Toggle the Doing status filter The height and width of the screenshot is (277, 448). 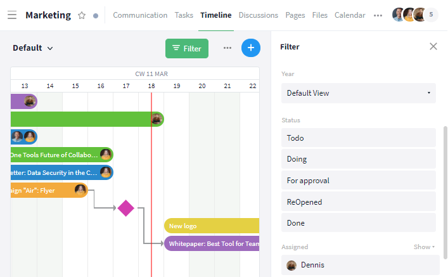coord(358,159)
